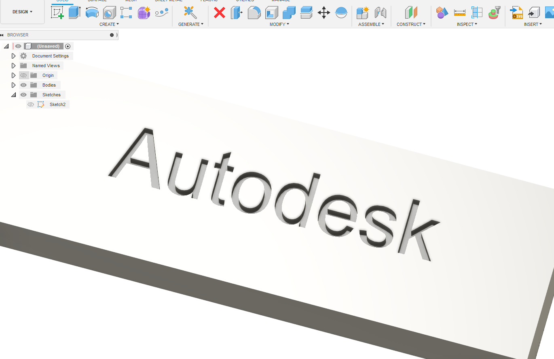The width and height of the screenshot is (554, 359).
Task: Expand the Named Views folder
Action: pos(13,65)
